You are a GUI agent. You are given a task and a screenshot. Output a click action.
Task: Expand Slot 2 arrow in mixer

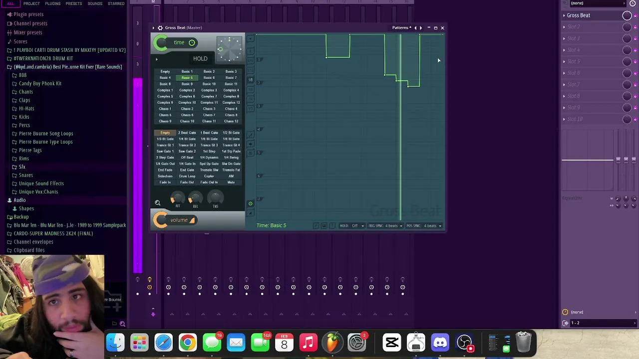tap(564, 27)
